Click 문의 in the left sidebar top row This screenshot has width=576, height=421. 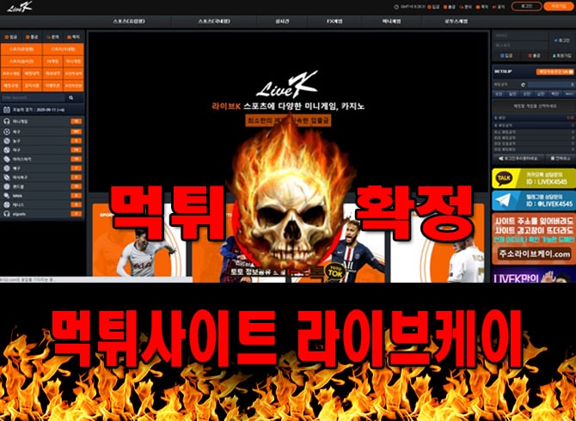53,37
